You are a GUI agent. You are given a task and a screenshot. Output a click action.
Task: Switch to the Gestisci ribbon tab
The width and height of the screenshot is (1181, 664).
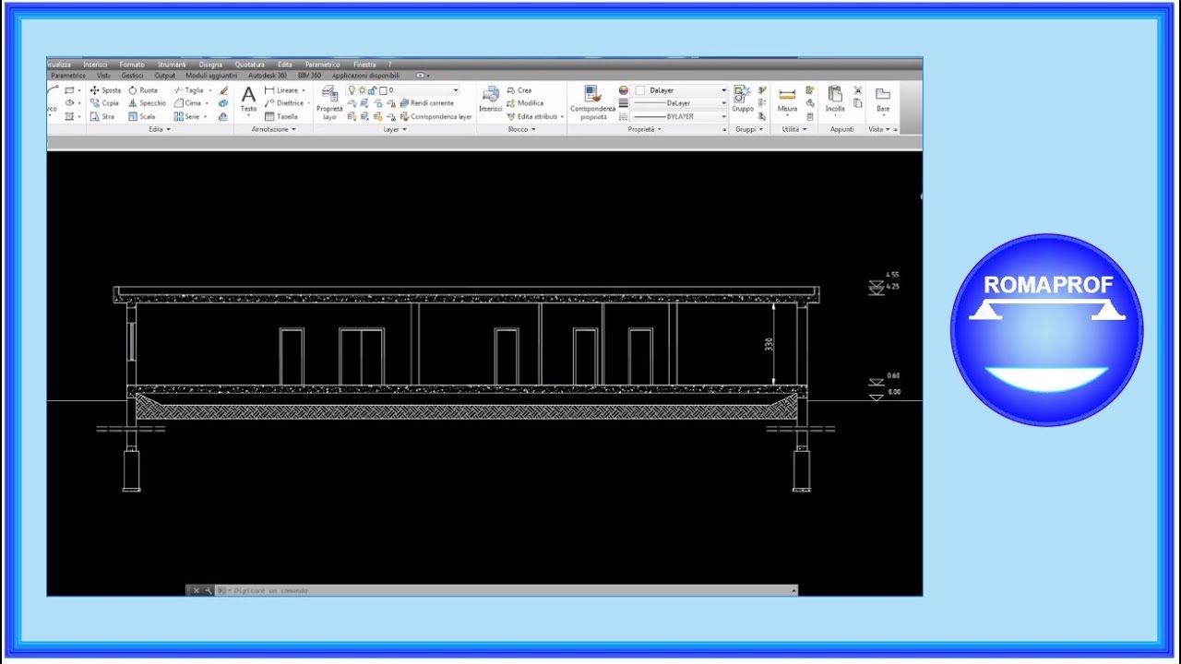pos(132,76)
